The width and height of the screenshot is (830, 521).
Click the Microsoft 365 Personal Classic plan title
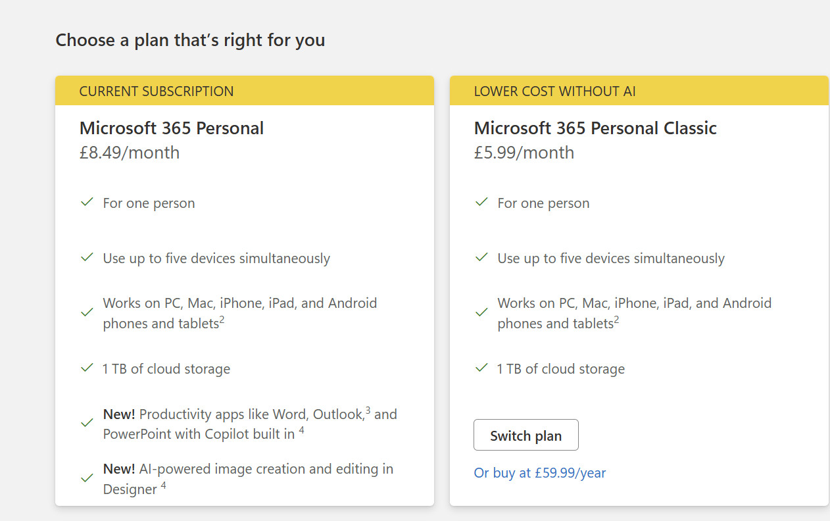[x=595, y=128]
